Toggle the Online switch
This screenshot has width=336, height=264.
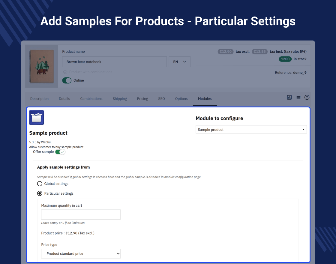[x=67, y=80]
